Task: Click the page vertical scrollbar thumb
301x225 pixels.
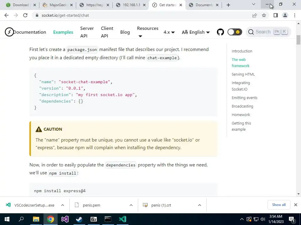Action: click(298, 40)
